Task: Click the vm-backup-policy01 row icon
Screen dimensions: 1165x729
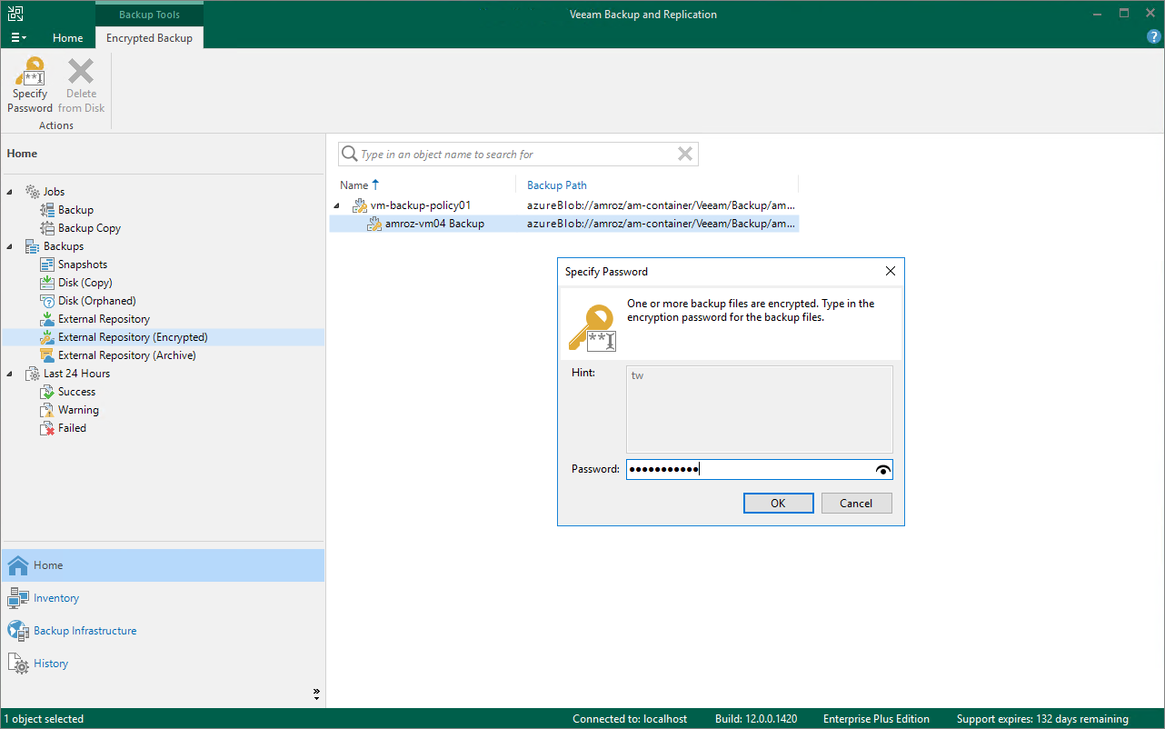Action: 360,205
